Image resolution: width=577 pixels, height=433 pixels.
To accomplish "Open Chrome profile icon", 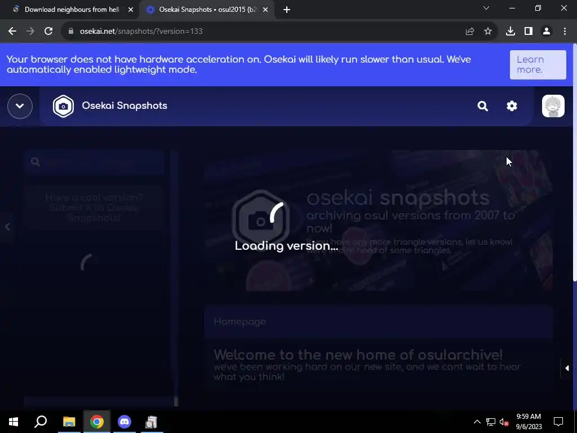I will pyautogui.click(x=547, y=32).
